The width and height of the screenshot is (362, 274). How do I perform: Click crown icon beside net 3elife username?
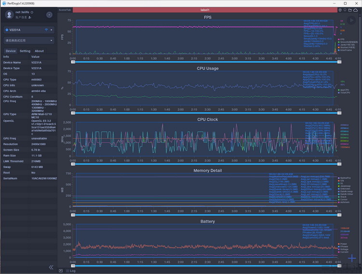tap(32, 12)
